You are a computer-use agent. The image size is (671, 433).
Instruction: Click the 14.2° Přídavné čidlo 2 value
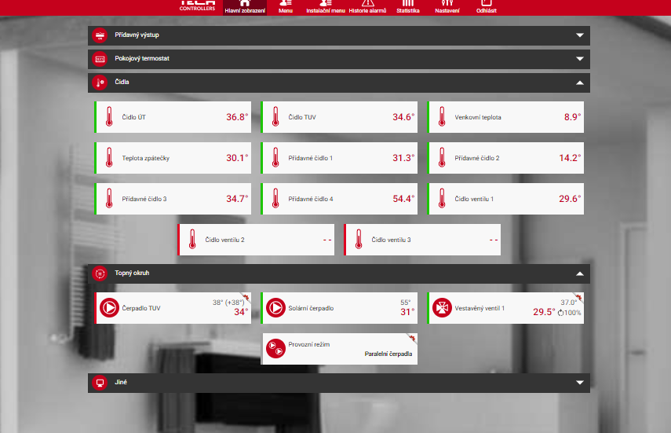[570, 158]
